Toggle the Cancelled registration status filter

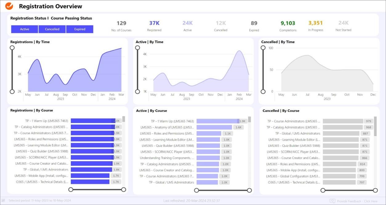(52, 29)
